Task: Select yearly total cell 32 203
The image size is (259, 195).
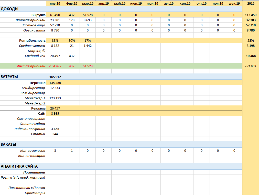Action: (x=251, y=20)
